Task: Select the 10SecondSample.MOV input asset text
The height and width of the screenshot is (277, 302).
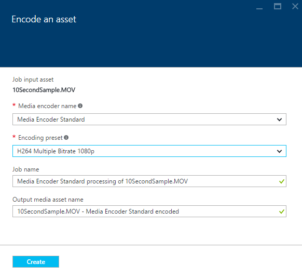Action: (44, 90)
